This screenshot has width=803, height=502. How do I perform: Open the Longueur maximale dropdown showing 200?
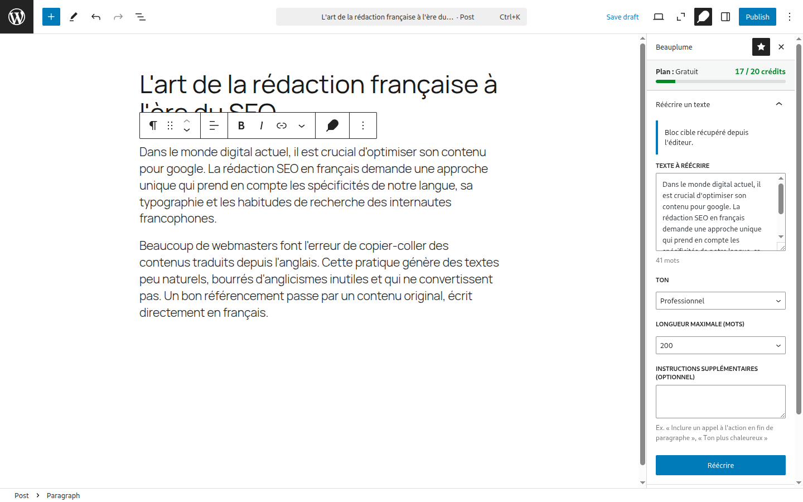(720, 345)
